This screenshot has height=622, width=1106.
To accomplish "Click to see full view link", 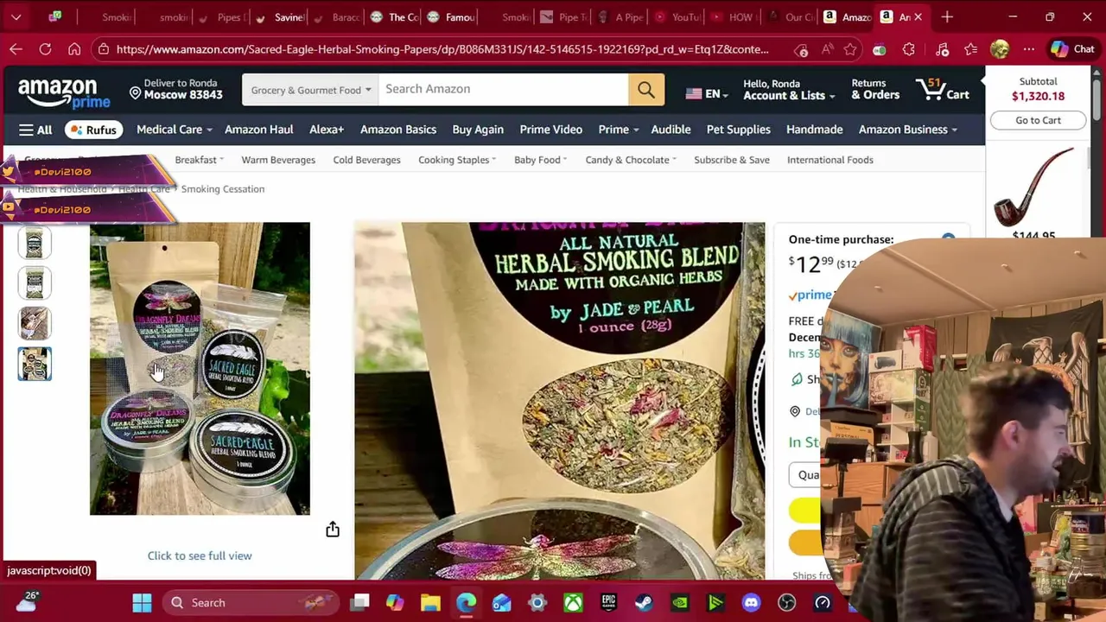I will (200, 555).
